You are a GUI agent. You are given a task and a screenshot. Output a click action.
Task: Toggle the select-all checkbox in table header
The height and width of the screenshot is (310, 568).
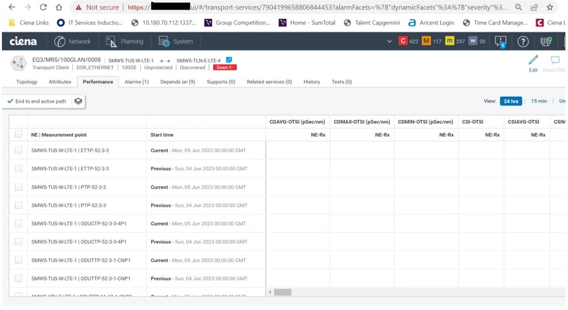(18, 134)
